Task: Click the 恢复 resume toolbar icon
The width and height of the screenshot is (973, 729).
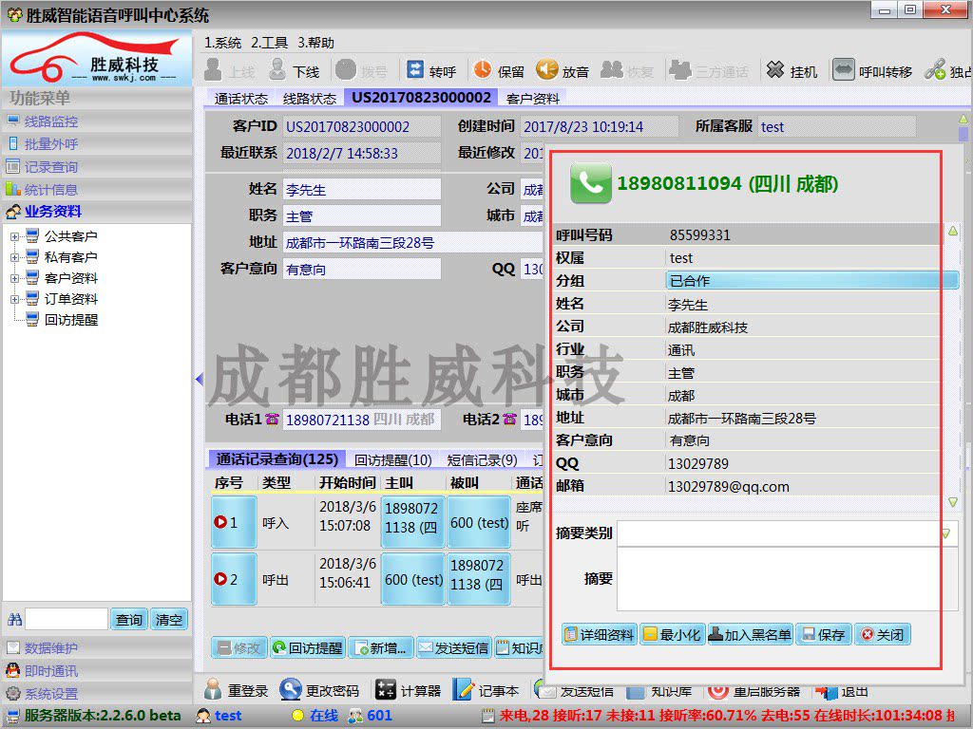Action: coord(611,69)
